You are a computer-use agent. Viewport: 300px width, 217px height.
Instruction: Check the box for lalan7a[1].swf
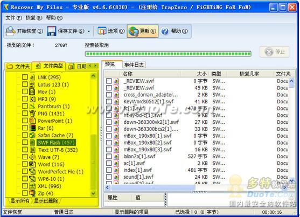click(109, 156)
